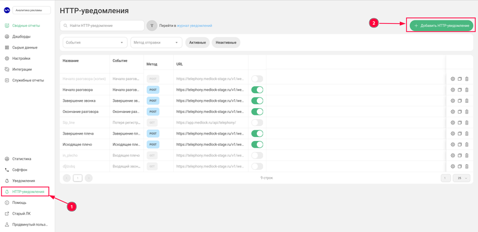Open Сводные отчеты in sidebar
Image resolution: width=478 pixels, height=232 pixels.
[26, 26]
